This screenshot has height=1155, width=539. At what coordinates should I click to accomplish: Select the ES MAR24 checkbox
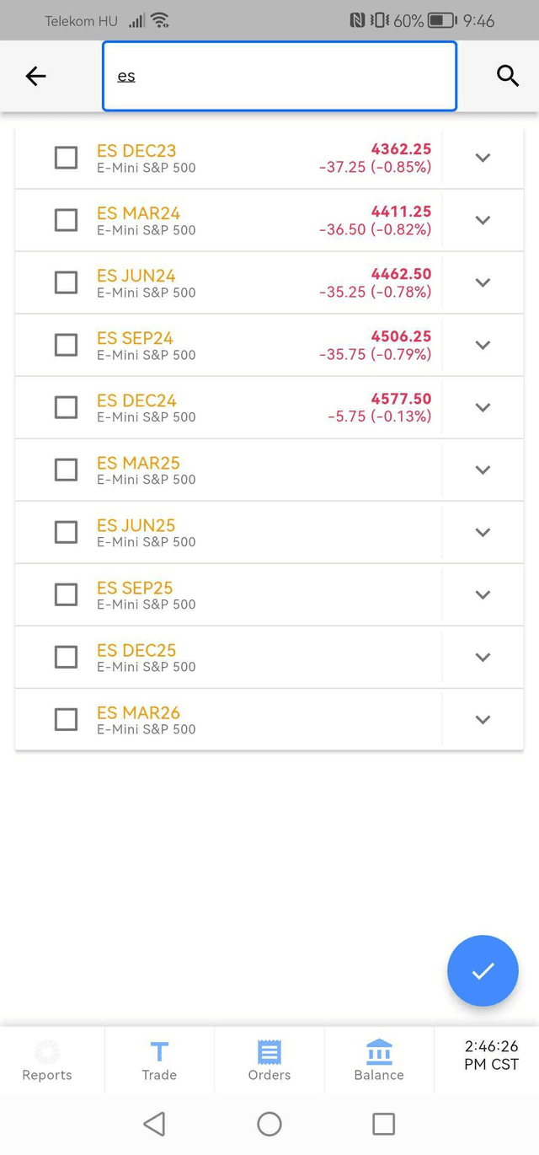pos(66,220)
